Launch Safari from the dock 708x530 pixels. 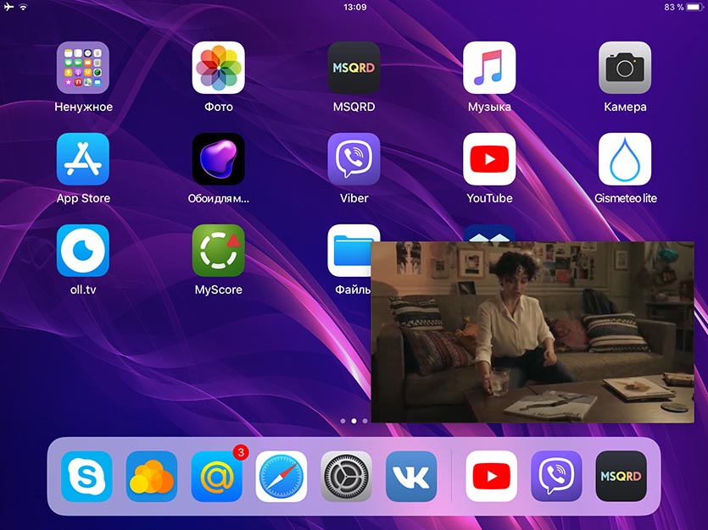[x=282, y=477]
